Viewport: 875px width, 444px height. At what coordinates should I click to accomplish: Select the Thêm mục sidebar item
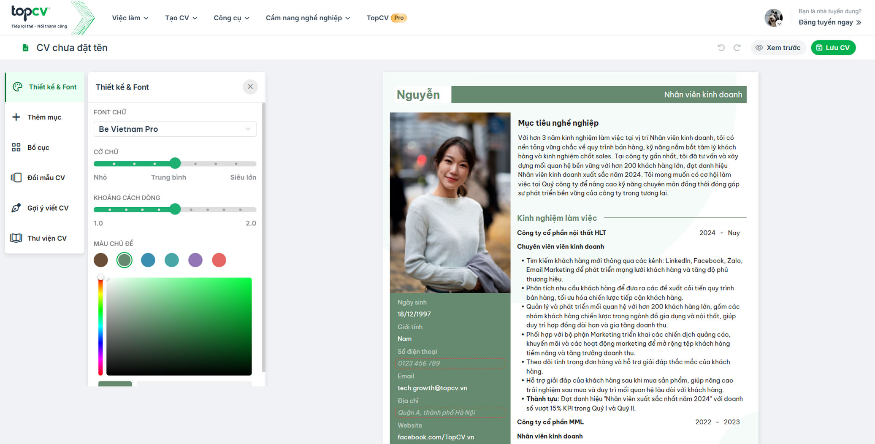click(x=44, y=117)
